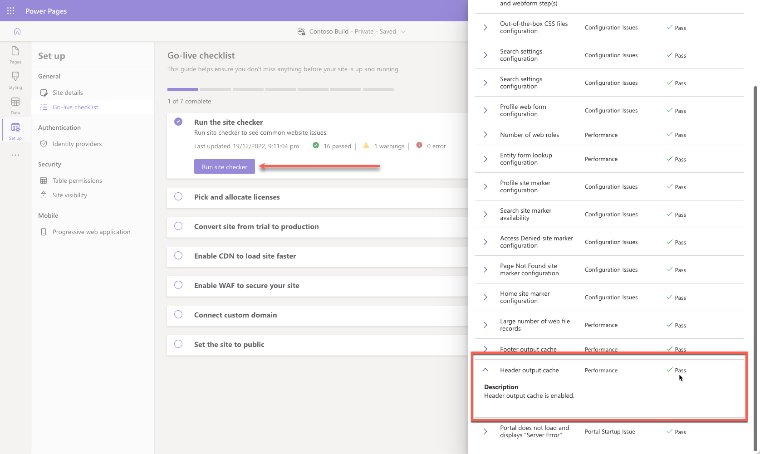Expand the Number of web roles row

(485, 135)
